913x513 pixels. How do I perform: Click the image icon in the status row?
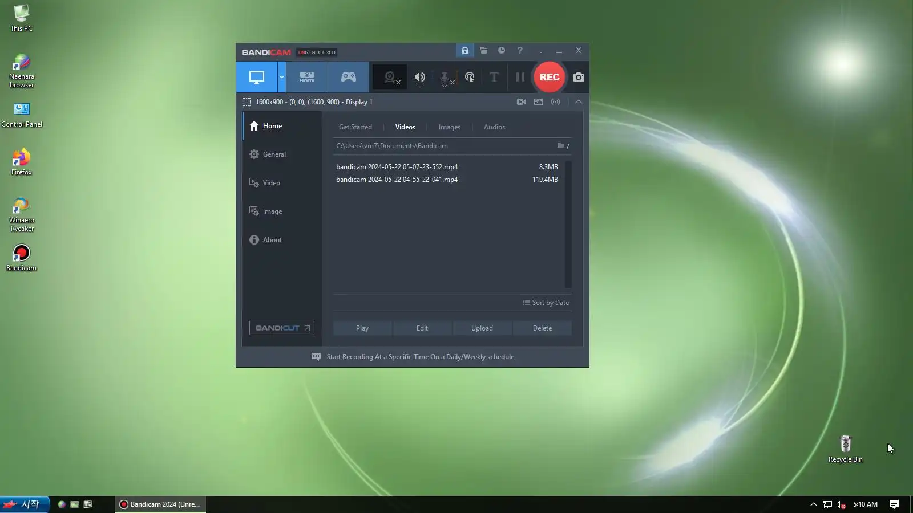[538, 101]
